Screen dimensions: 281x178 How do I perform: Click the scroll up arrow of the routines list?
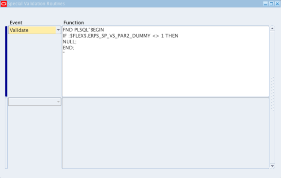[272, 29]
